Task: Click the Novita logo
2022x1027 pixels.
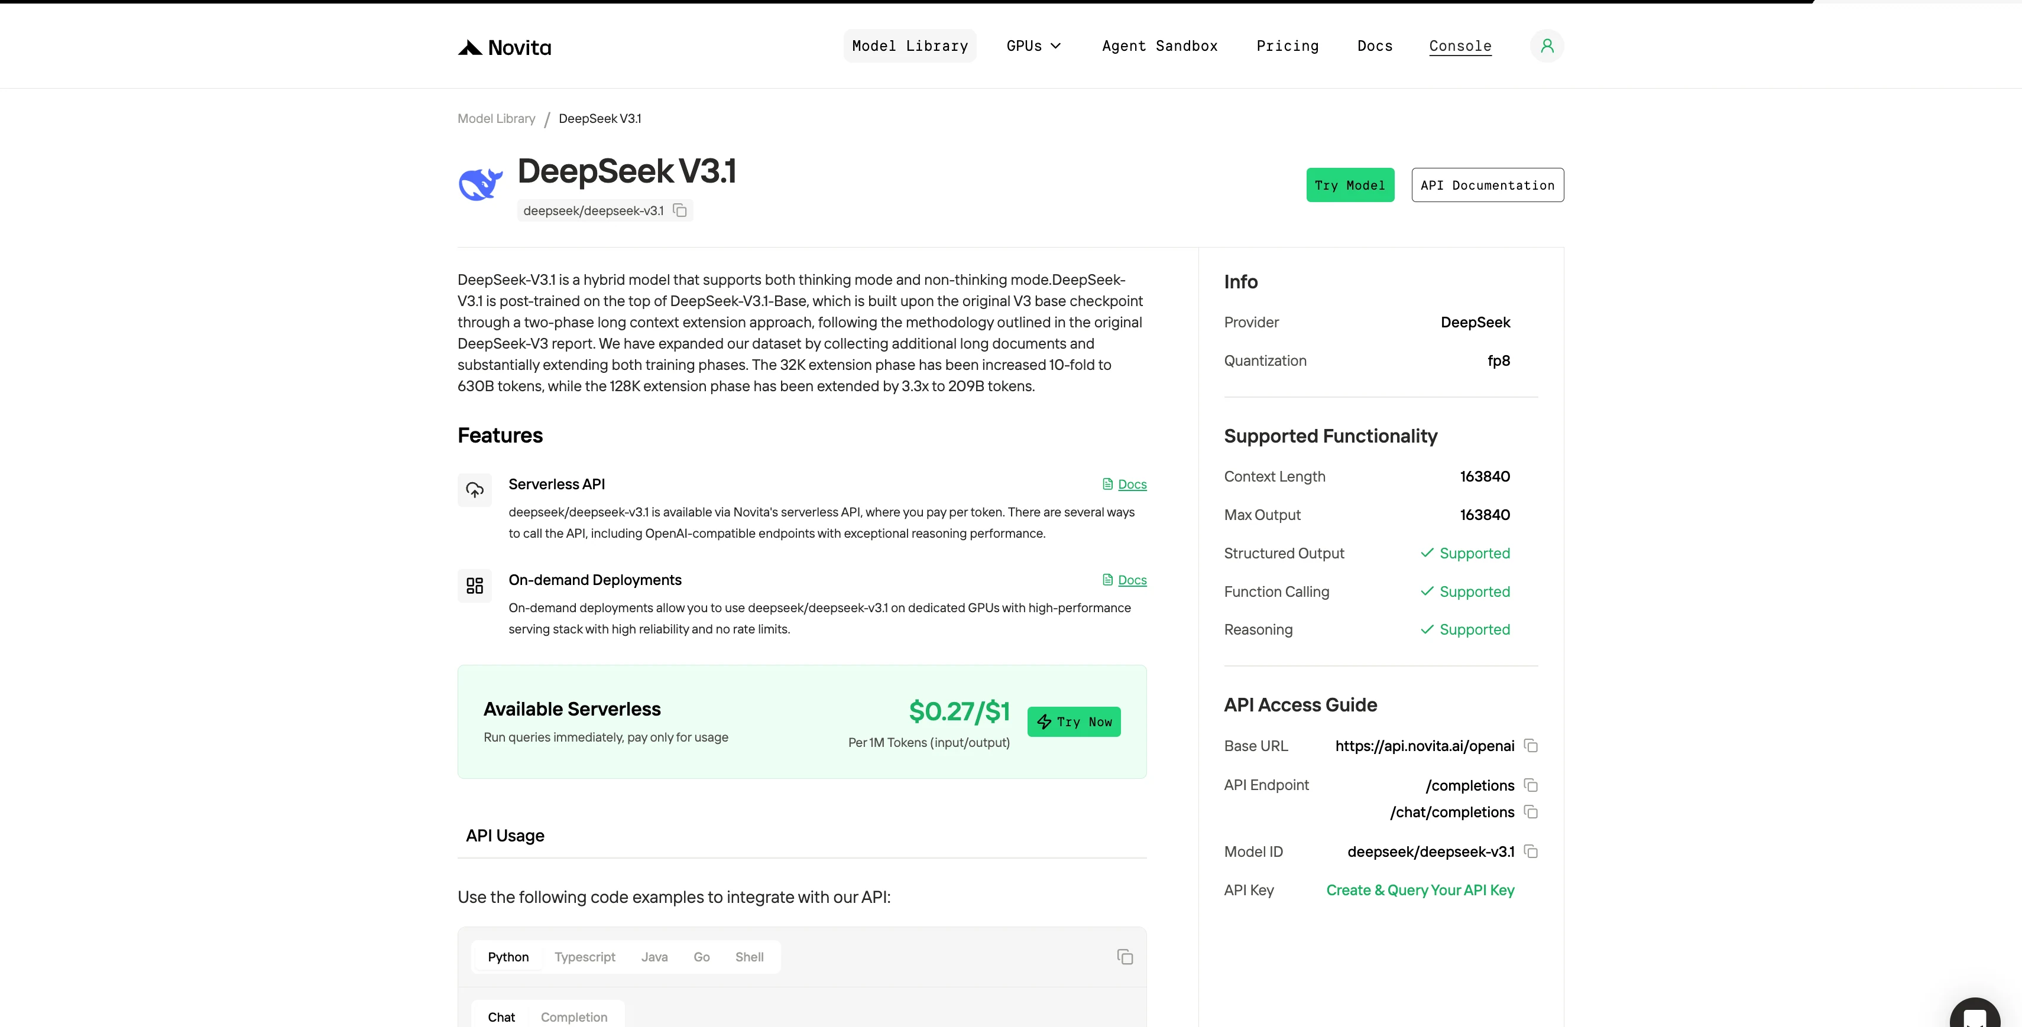Action: coord(504,47)
